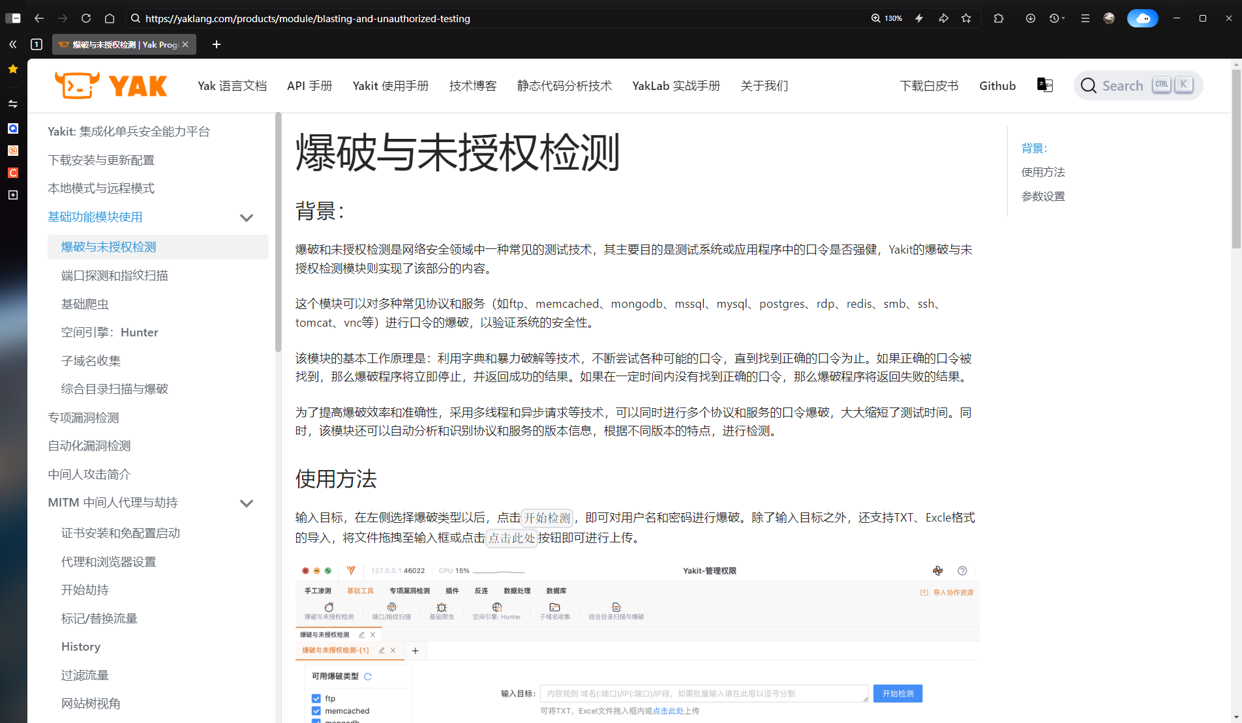The height and width of the screenshot is (723, 1242).
Task: Open a new browser tab
Action: 217,44
